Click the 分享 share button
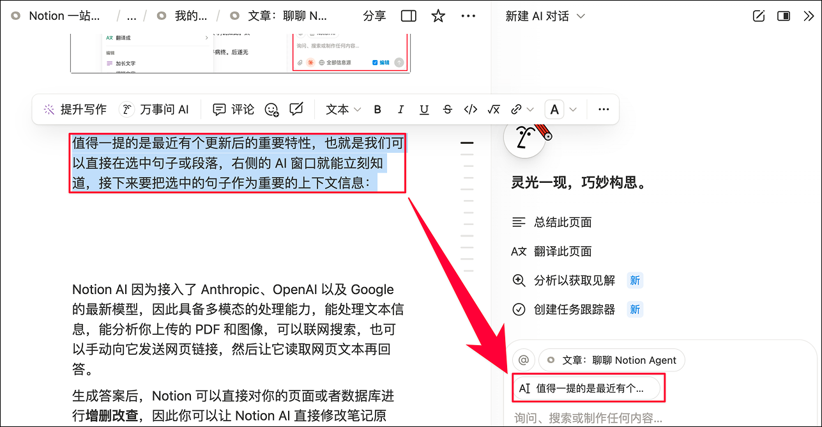The width and height of the screenshot is (822, 427). (x=374, y=15)
